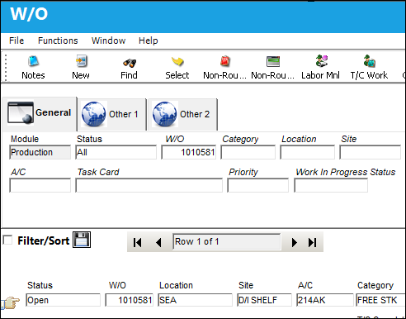The height and width of the screenshot is (319, 406).
Task: Open the Functions menu
Action: tap(58, 40)
